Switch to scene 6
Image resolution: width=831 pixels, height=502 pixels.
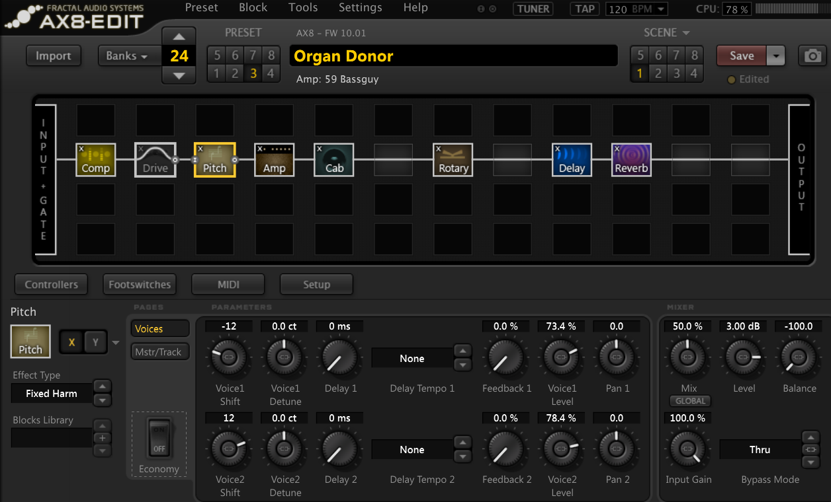coord(658,55)
